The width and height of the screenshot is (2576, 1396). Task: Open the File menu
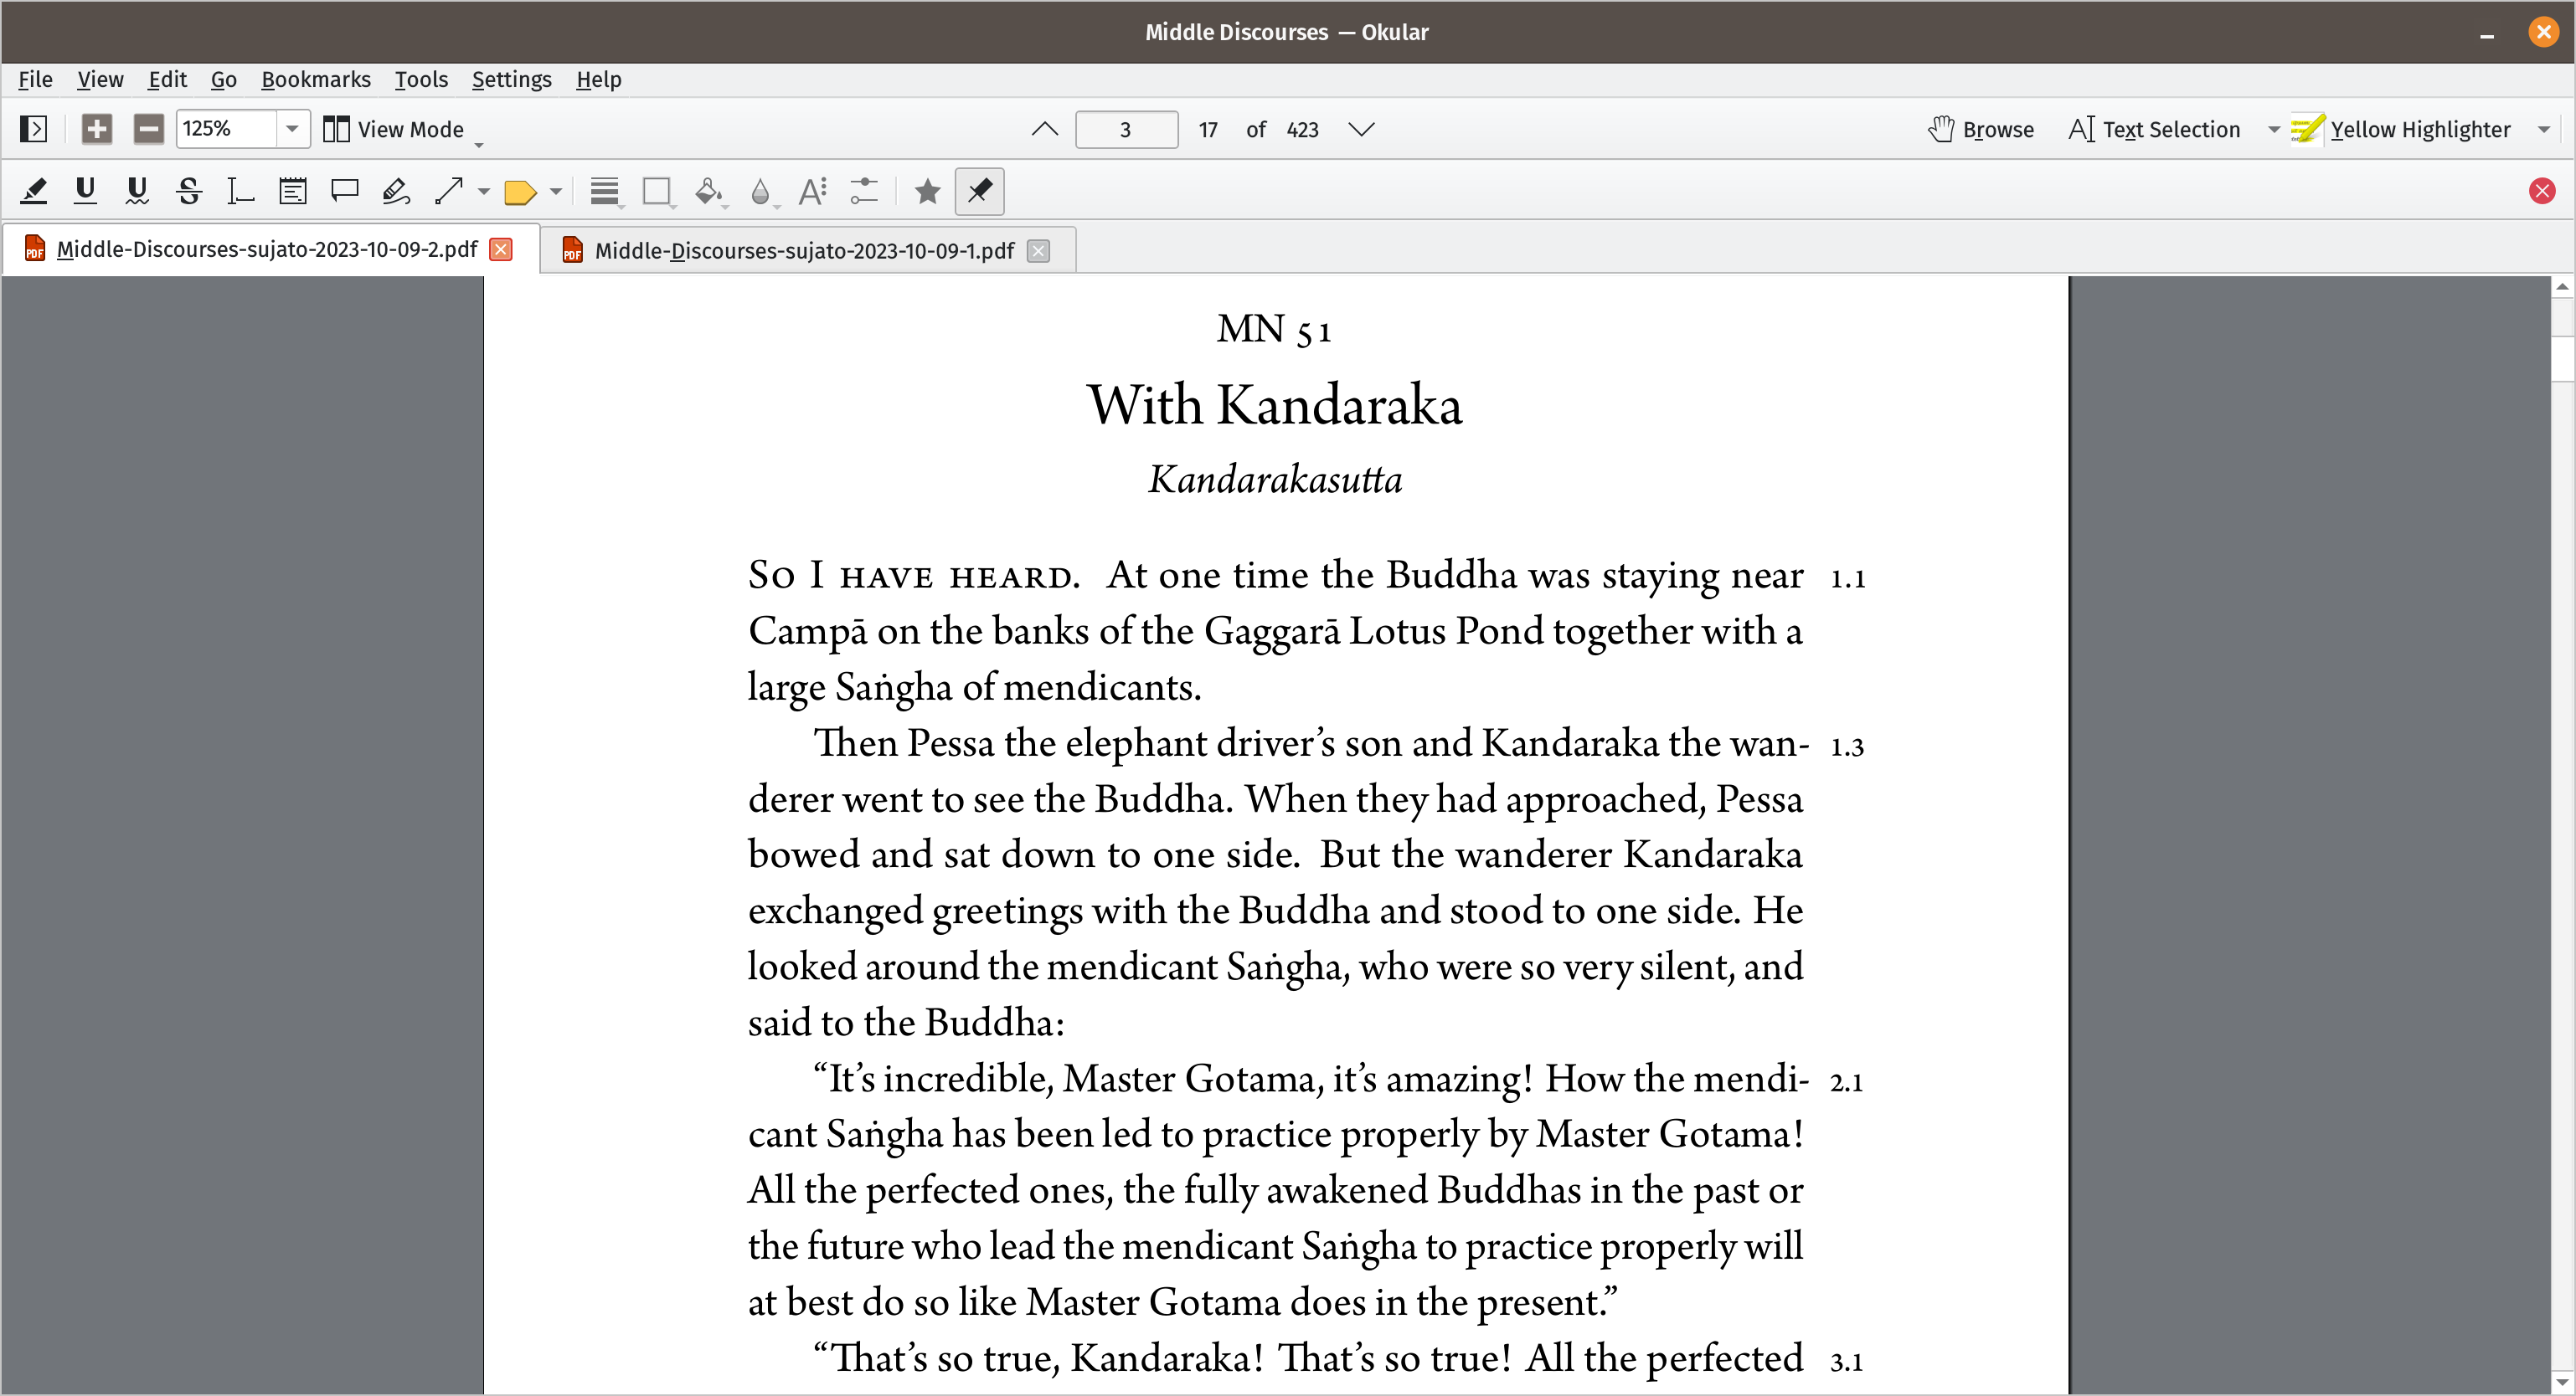click(x=35, y=79)
